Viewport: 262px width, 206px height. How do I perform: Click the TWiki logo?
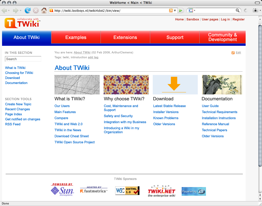click(x=22, y=23)
